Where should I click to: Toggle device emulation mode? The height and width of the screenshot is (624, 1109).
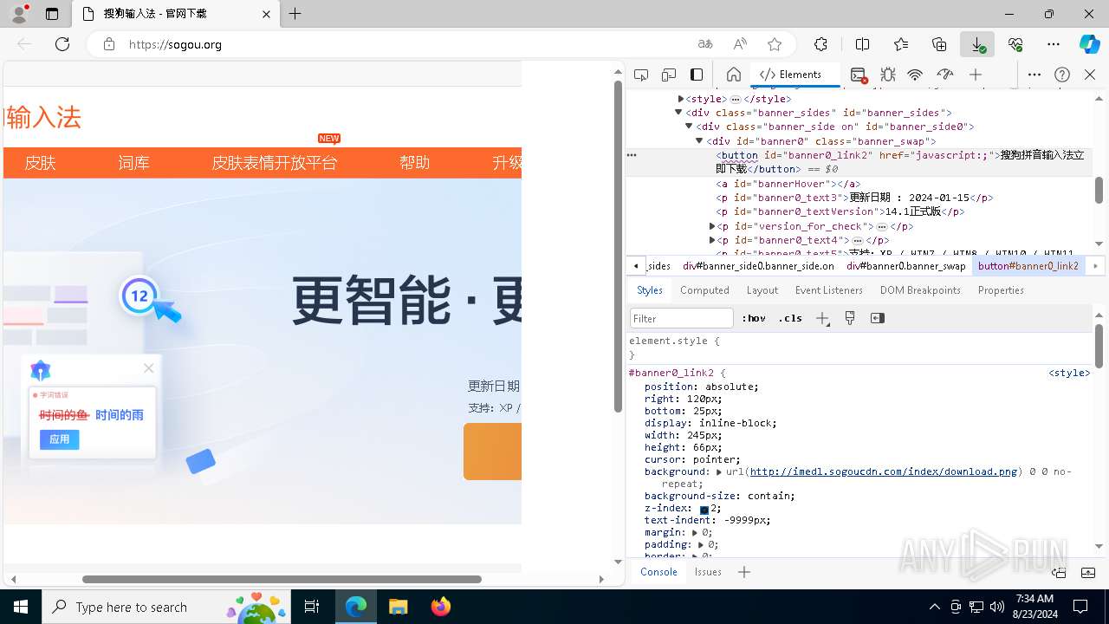click(669, 75)
